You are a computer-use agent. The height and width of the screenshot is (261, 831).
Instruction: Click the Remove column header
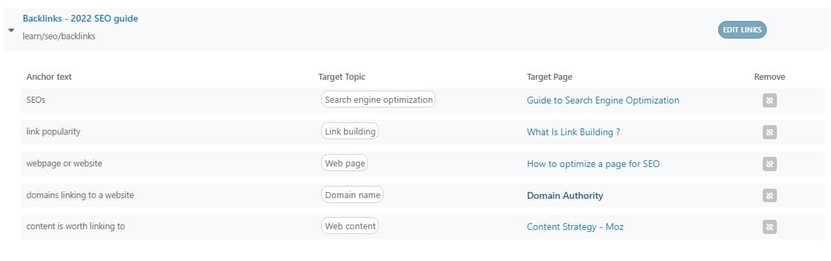(x=769, y=77)
